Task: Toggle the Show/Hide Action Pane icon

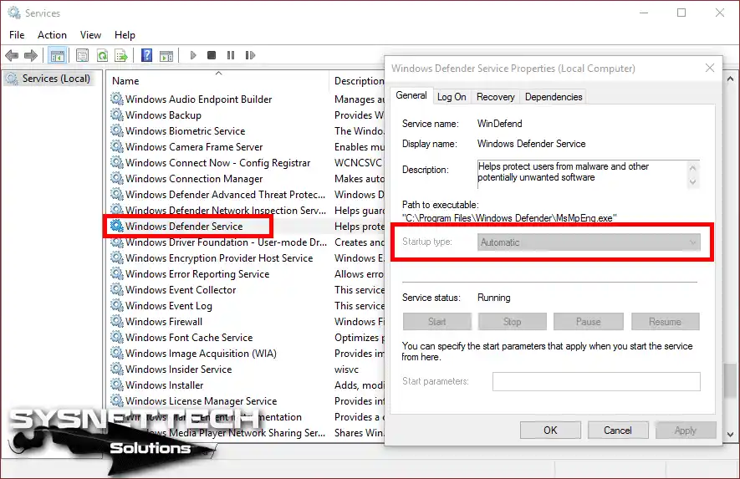Action: 166,56
